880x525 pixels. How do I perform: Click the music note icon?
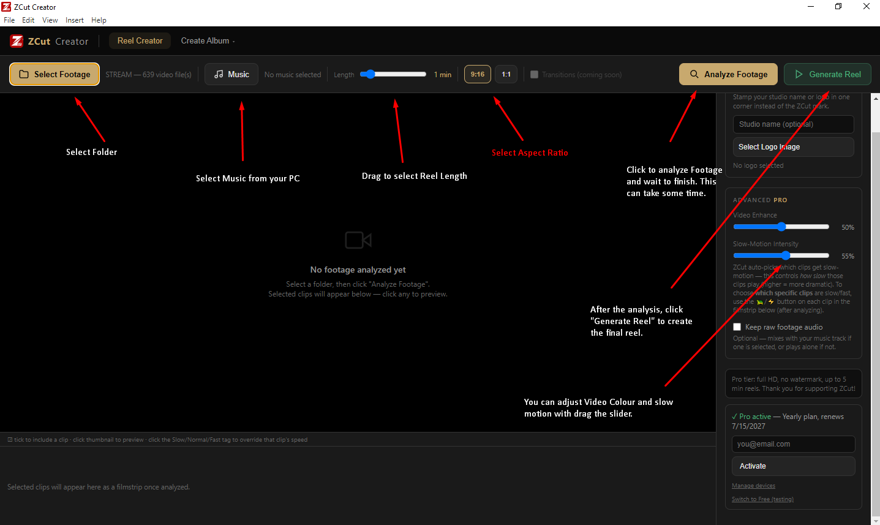(x=219, y=74)
